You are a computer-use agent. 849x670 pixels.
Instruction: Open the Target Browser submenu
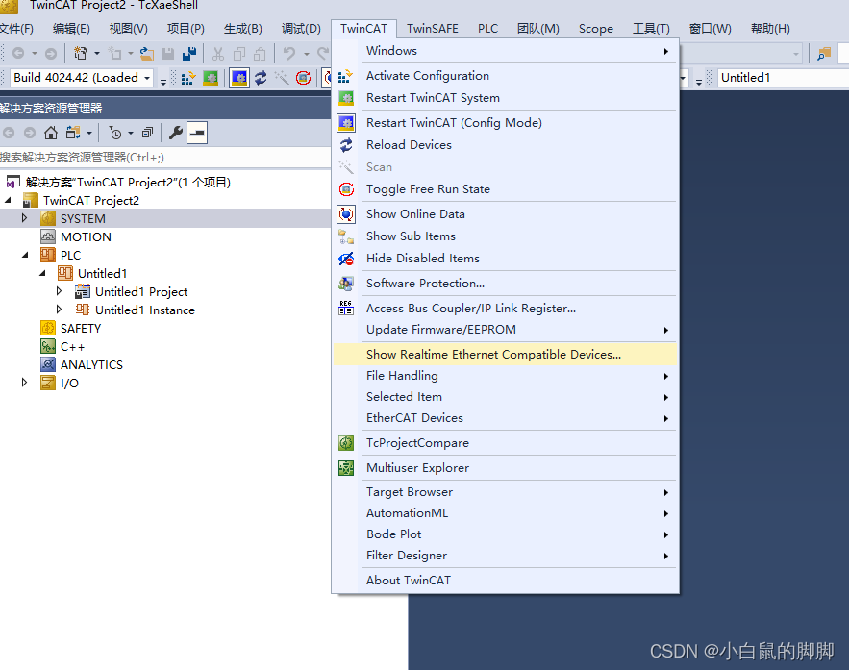pos(505,492)
